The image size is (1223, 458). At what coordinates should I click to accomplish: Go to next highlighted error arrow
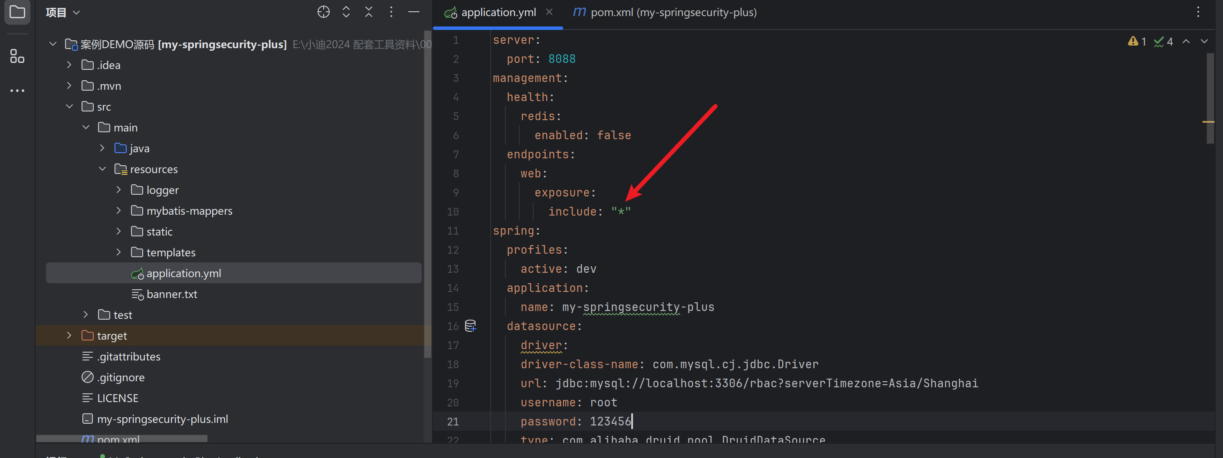click(1204, 42)
